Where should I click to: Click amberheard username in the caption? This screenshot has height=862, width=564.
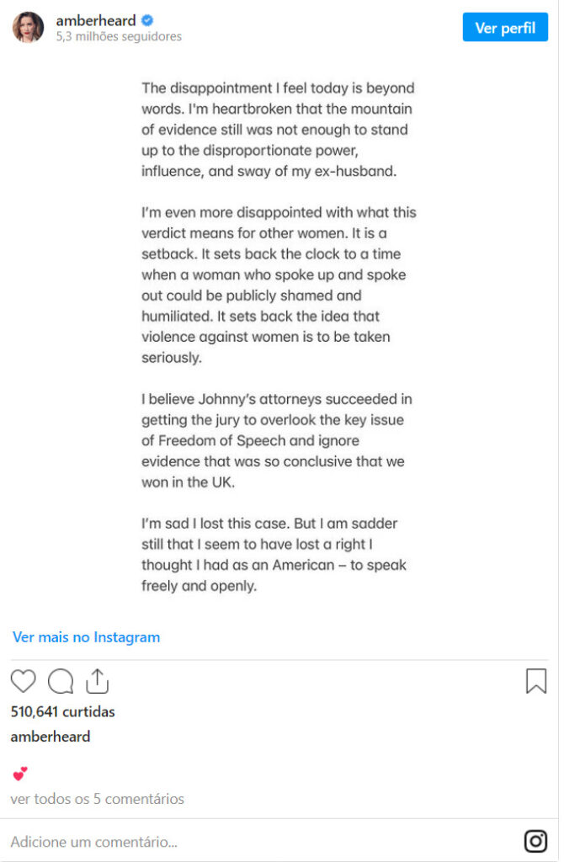[50, 737]
